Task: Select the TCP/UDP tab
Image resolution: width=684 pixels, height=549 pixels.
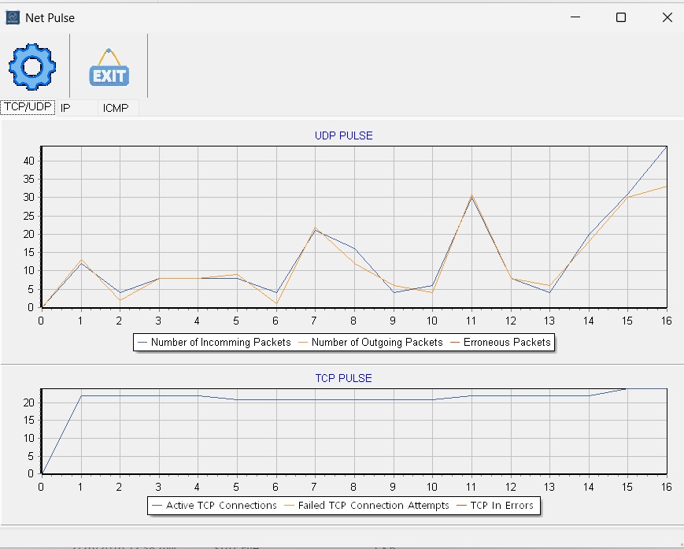Action: [x=27, y=107]
